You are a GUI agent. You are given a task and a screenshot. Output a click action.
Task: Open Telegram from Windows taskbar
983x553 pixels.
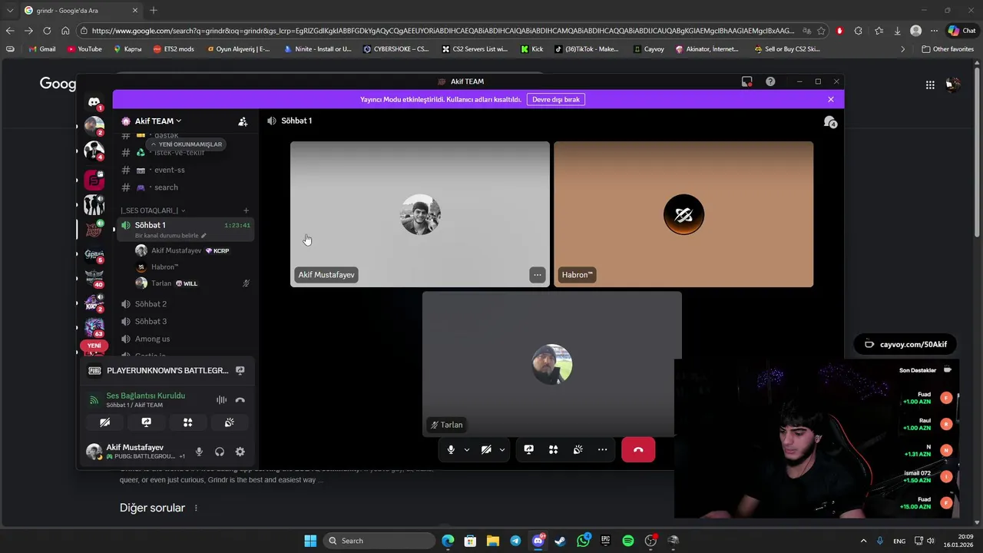[x=515, y=541]
